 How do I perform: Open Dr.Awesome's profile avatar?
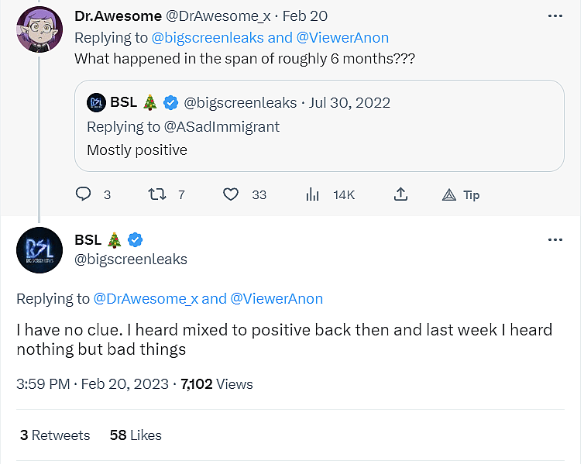pyautogui.click(x=40, y=29)
